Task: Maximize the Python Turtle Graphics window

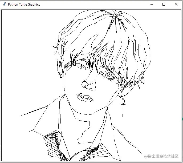Action: (164, 5)
